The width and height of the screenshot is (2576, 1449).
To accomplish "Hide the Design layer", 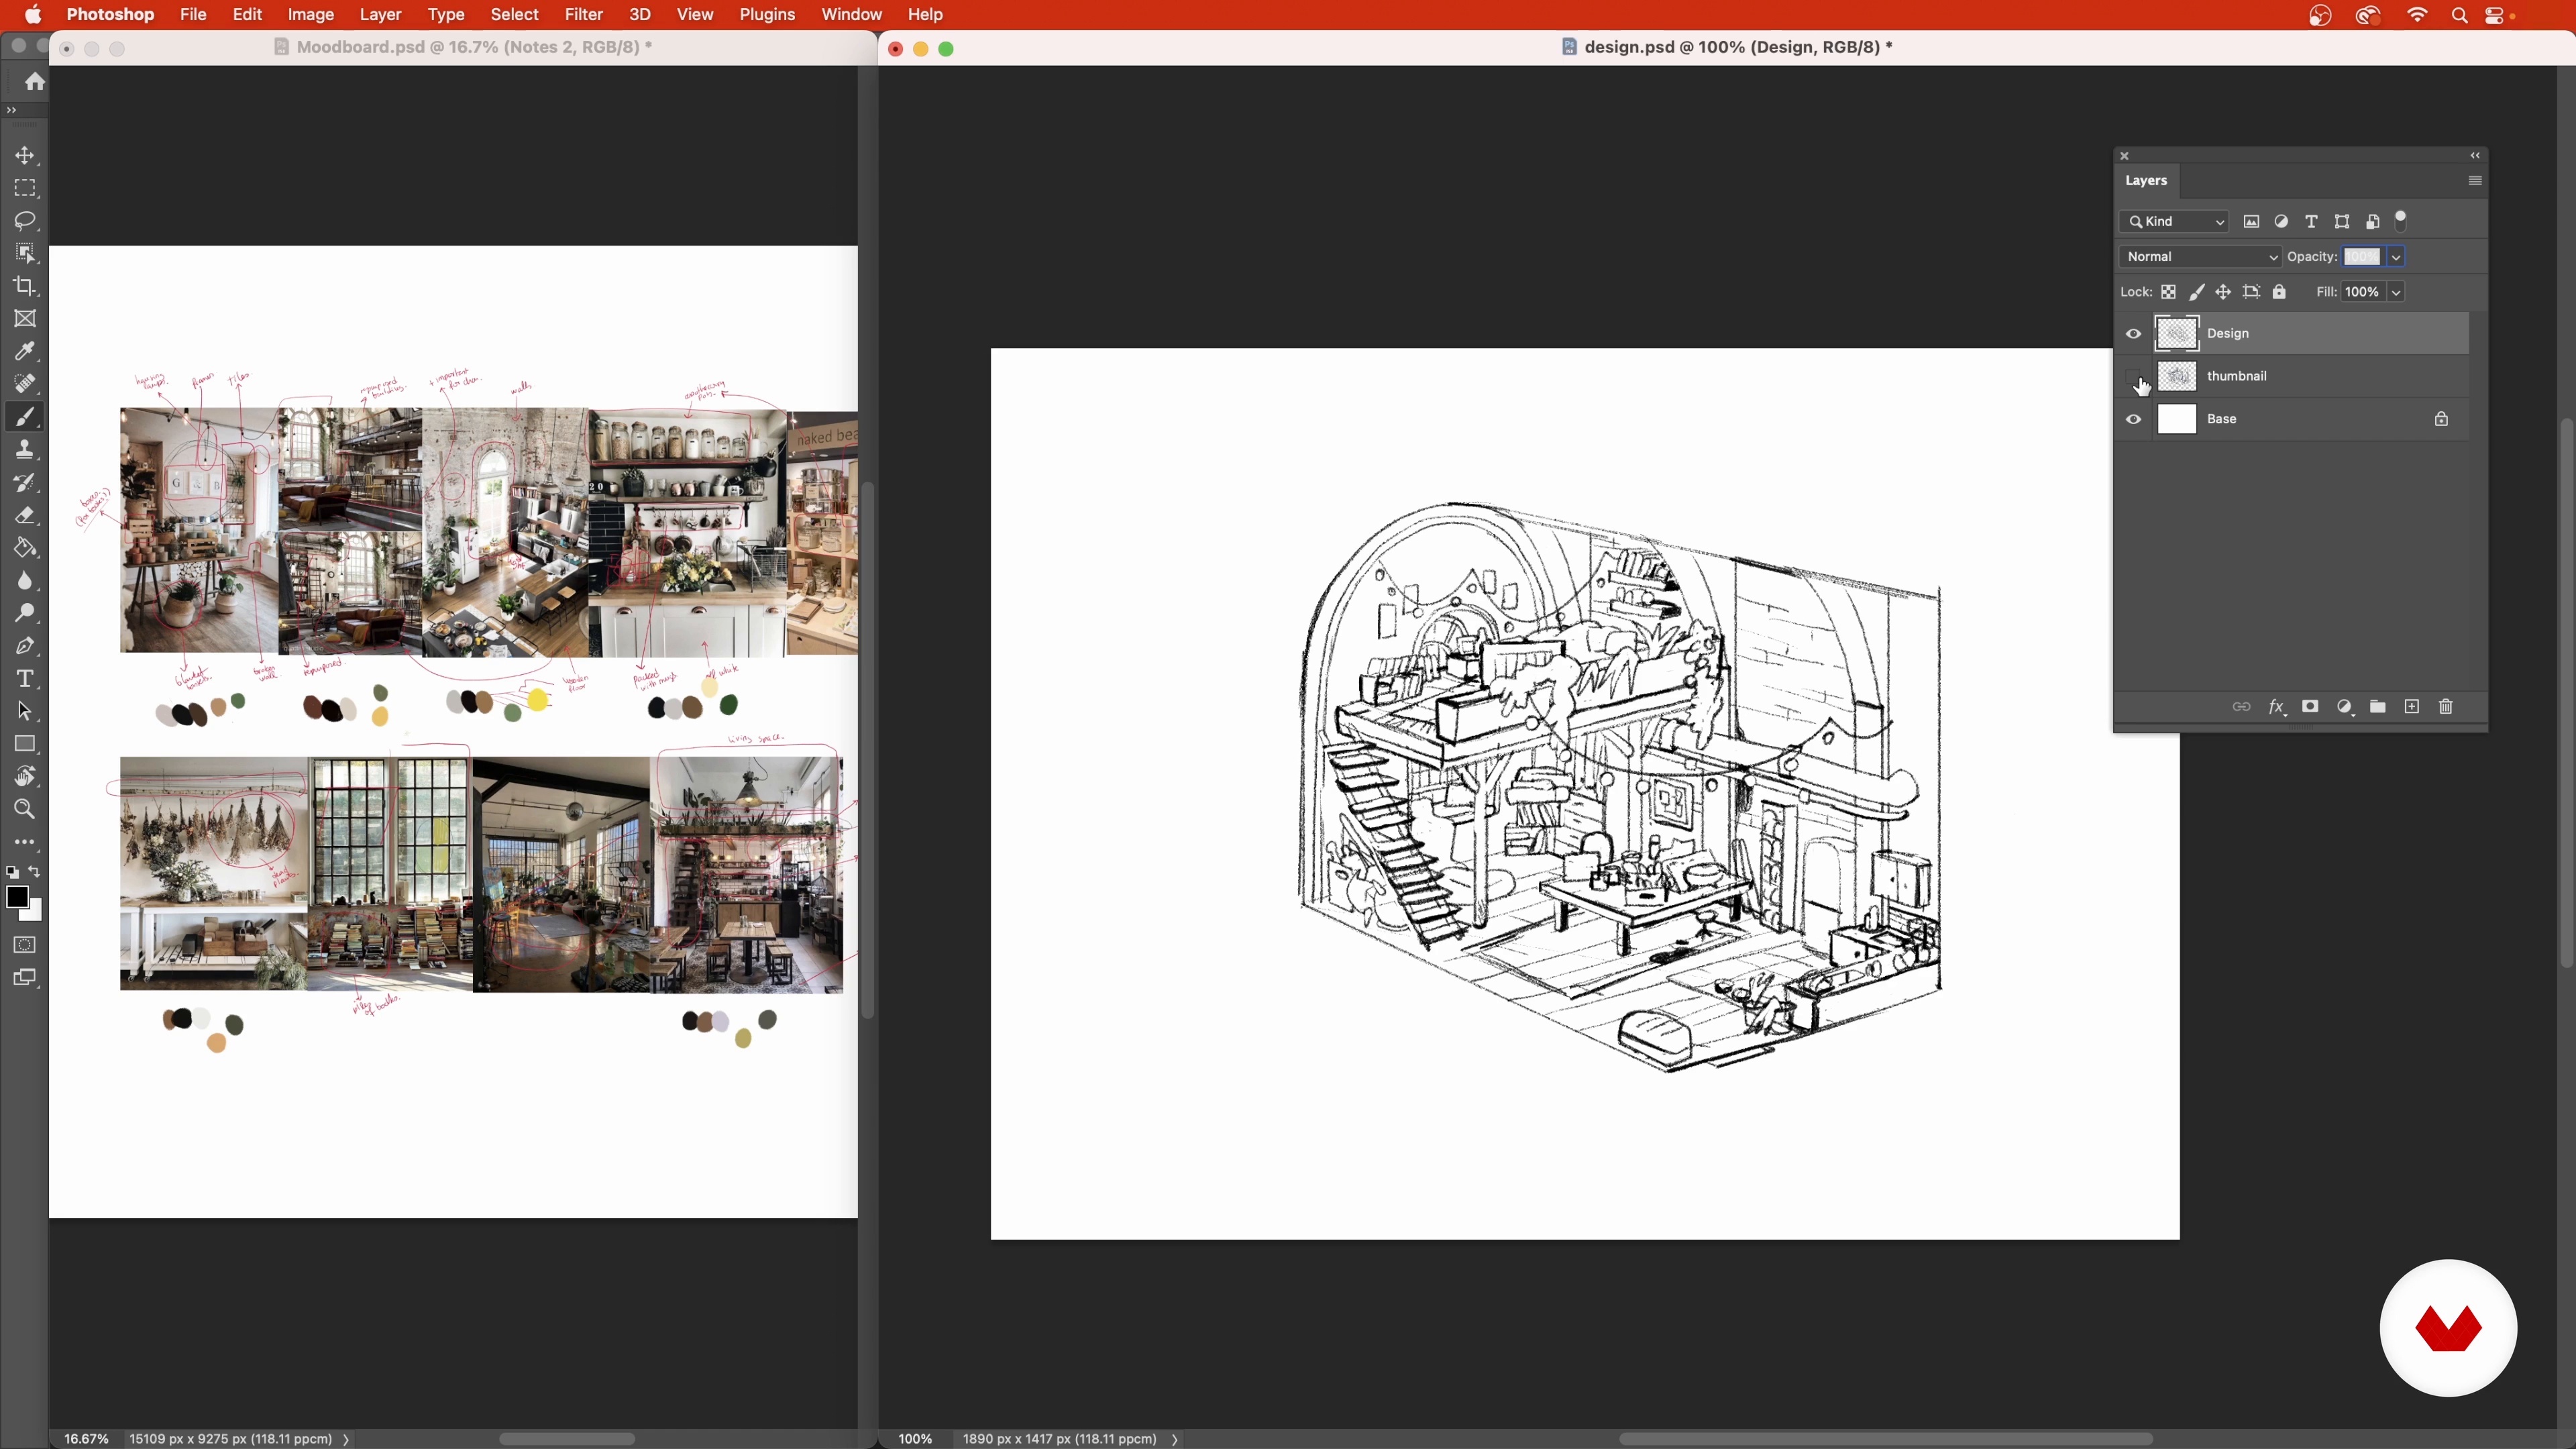I will click(x=2133, y=334).
